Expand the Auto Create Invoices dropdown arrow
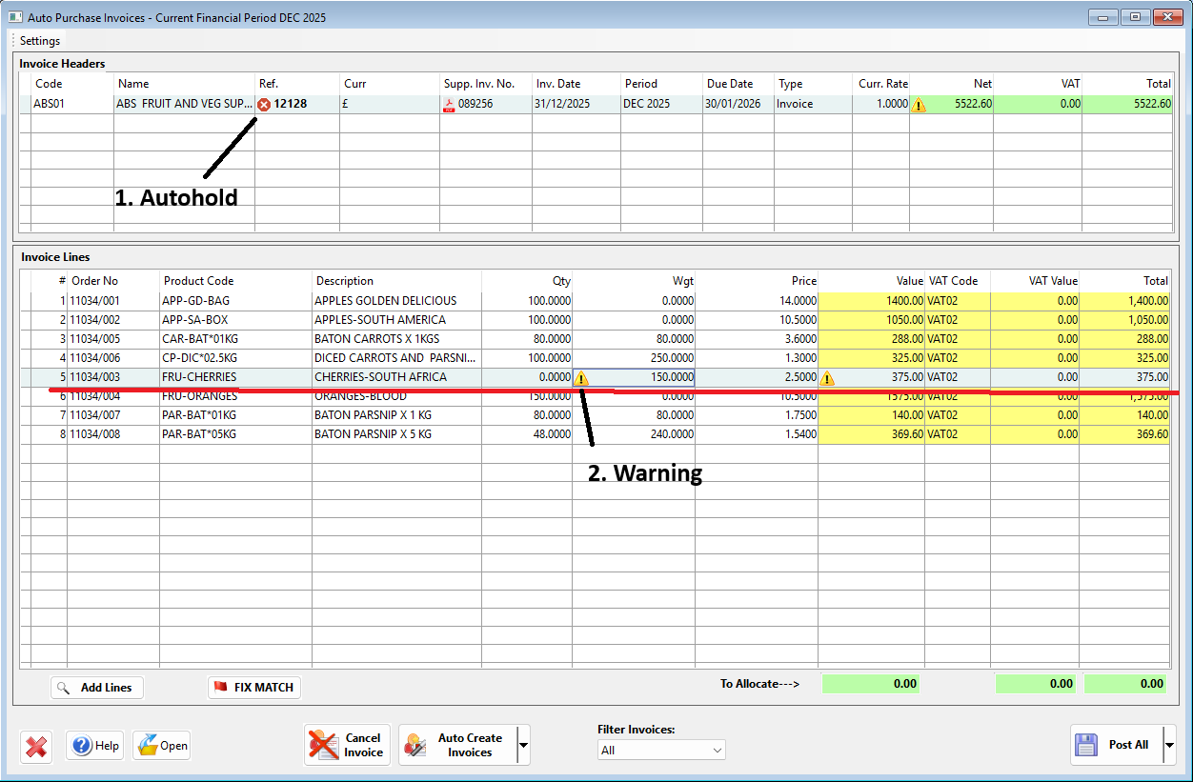This screenshot has height=782, width=1193. [523, 745]
